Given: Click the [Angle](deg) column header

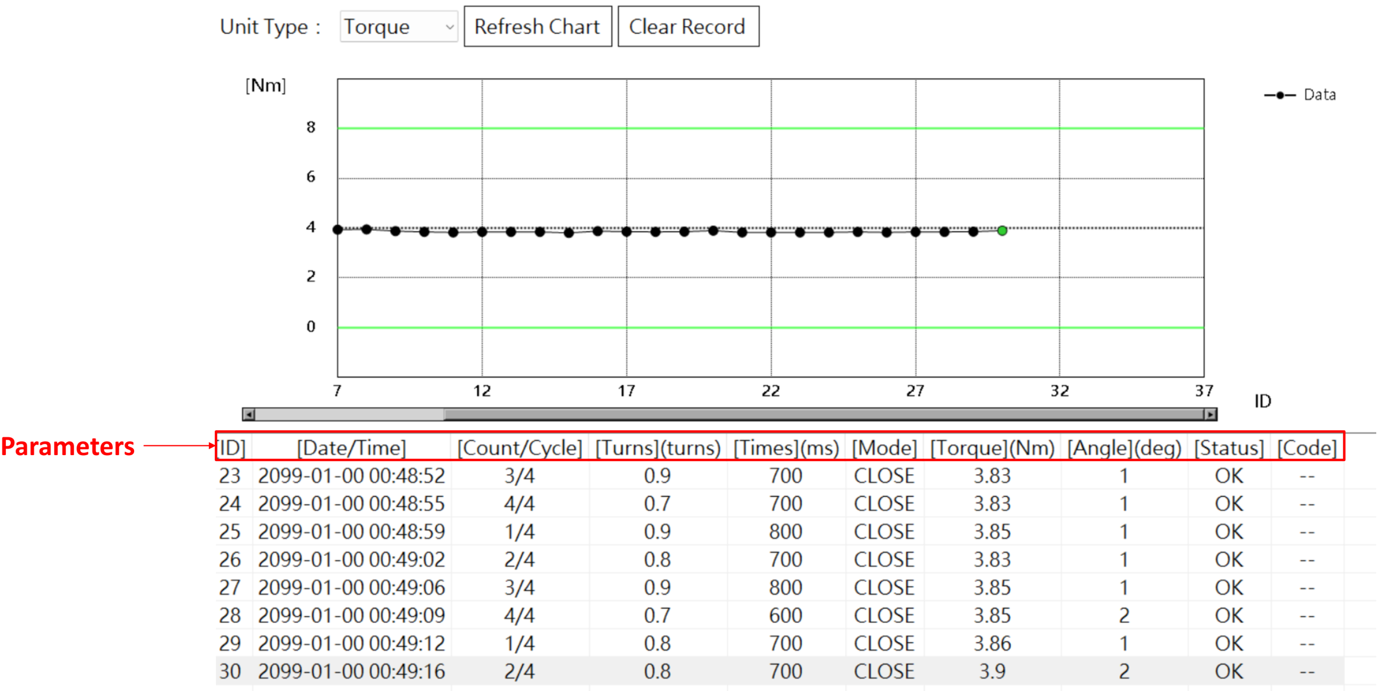Looking at the screenshot, I should click(x=1124, y=448).
